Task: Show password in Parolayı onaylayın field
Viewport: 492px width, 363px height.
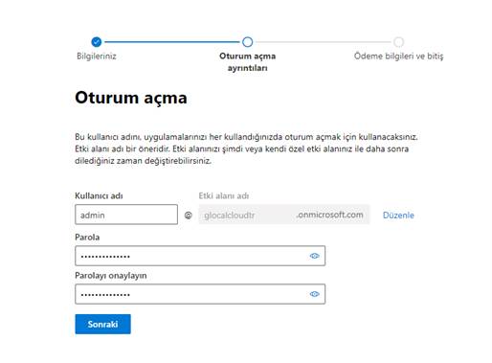Action: pos(314,294)
